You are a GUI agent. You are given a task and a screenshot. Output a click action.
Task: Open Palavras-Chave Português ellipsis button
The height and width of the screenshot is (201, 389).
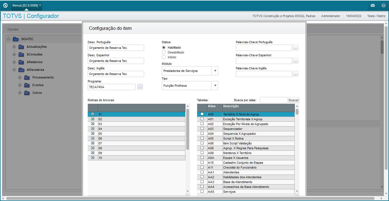[296, 48]
